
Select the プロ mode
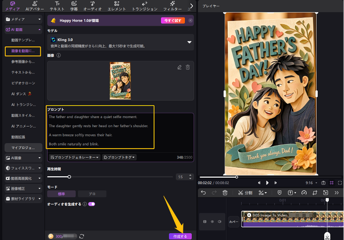pos(92,194)
